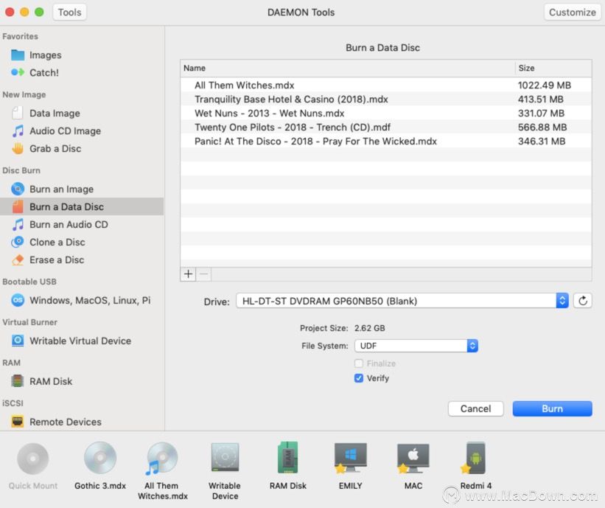Click the Clone a Disc icon

click(x=18, y=242)
